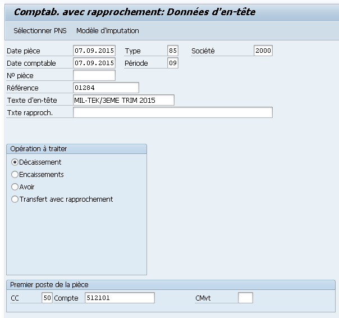Image resolution: width=339 pixels, height=318 pixels.
Task: Click the Opération à traiter group header
Action: (39, 149)
